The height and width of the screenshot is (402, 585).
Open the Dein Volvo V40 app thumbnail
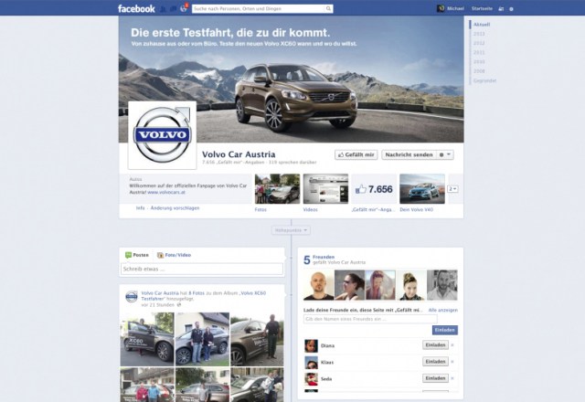click(422, 189)
